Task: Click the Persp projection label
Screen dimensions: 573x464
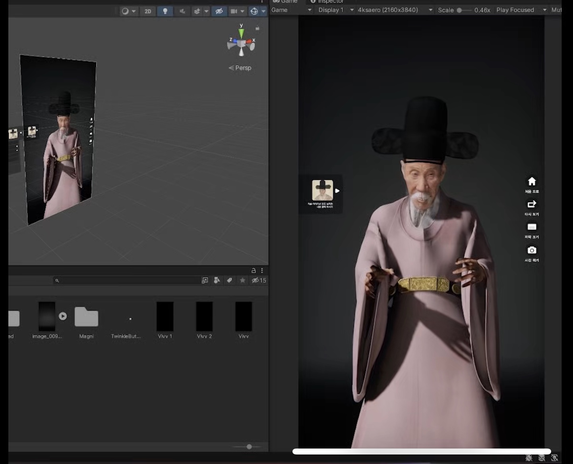Action: [x=240, y=68]
